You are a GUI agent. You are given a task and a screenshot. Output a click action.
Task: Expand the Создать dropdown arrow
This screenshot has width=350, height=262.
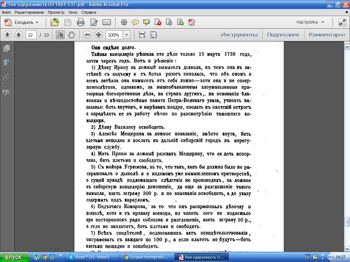click(x=37, y=23)
